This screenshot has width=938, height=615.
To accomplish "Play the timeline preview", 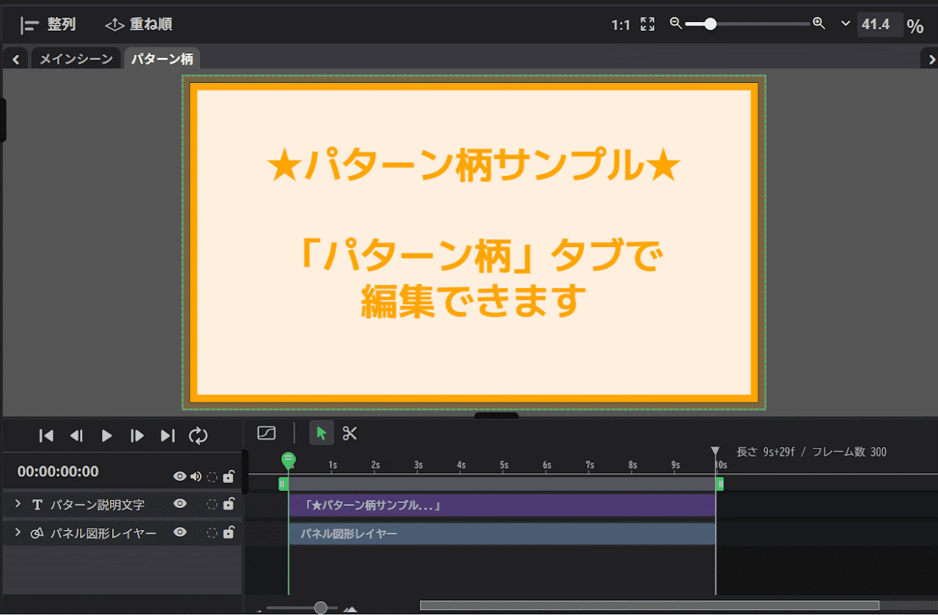I will pos(107,435).
